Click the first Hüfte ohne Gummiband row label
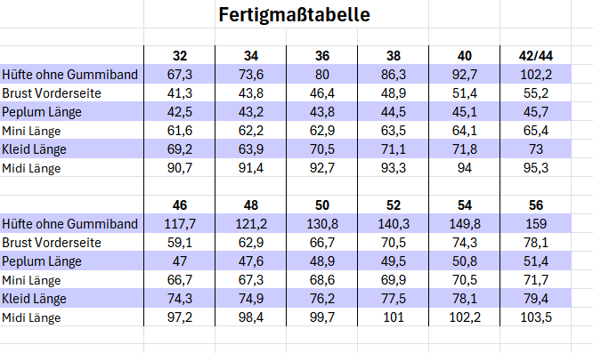 (x=70, y=75)
